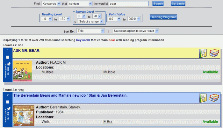Click the ABC book icon for Ask Mr. Bear
The height and width of the screenshot is (128, 223).
(x=203, y=54)
